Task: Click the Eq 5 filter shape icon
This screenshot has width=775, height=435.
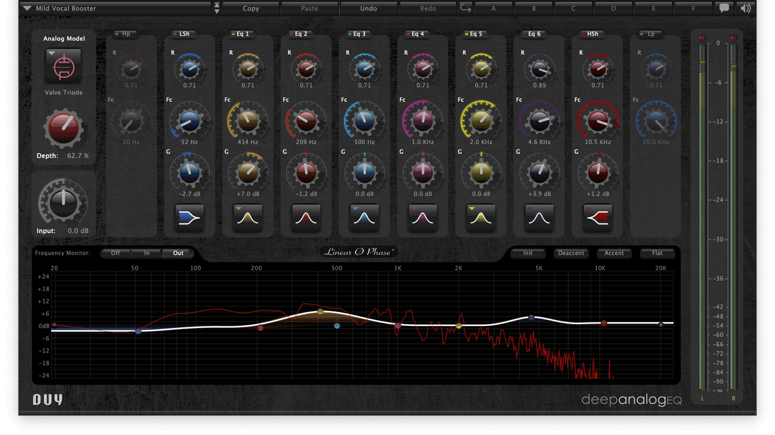Action: coord(480,217)
